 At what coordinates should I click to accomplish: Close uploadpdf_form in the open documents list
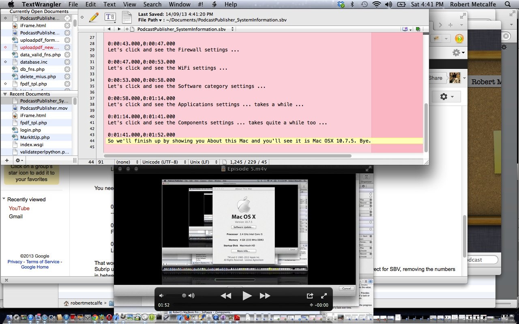(x=67, y=40)
